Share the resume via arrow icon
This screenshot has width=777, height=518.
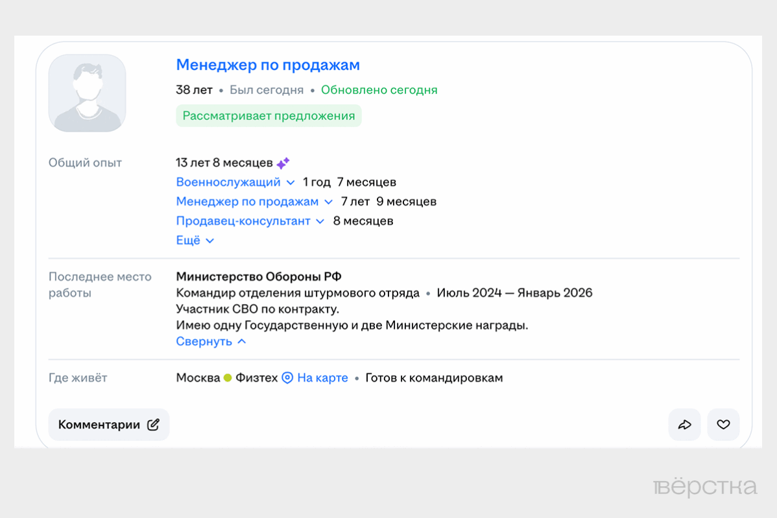(x=684, y=425)
